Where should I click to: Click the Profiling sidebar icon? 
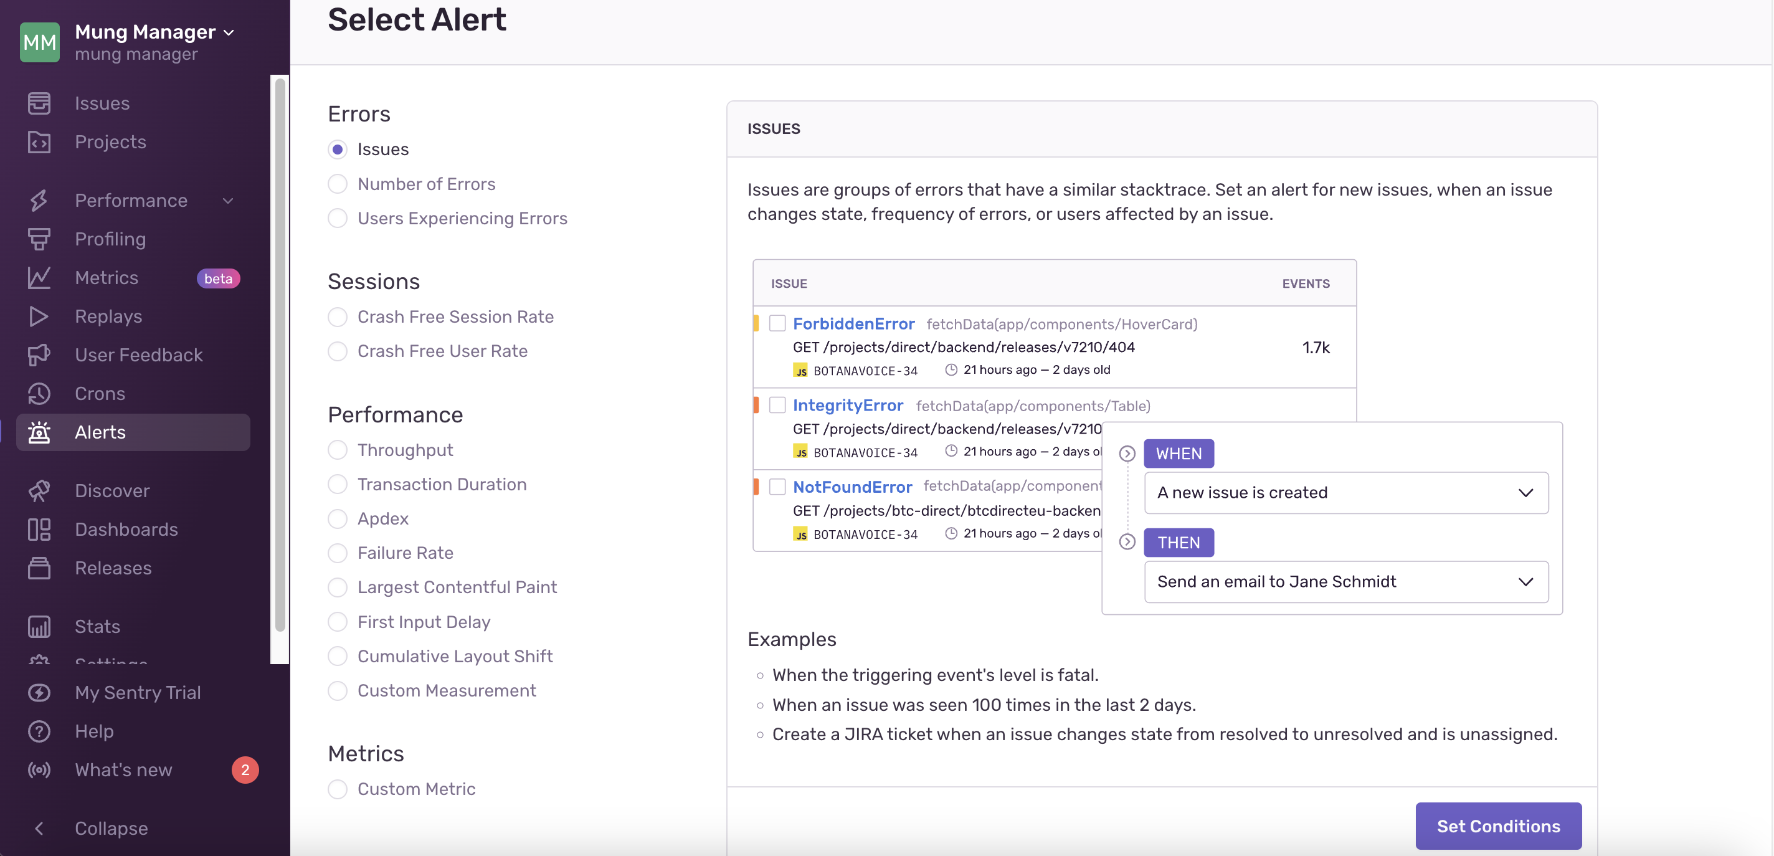click(x=39, y=239)
